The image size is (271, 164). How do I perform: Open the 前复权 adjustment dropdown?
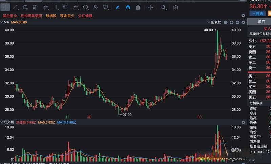tap(214, 22)
